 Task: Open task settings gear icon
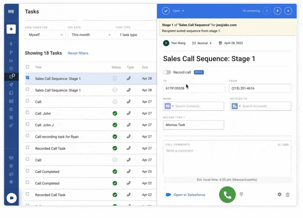pyautogui.click(x=279, y=194)
